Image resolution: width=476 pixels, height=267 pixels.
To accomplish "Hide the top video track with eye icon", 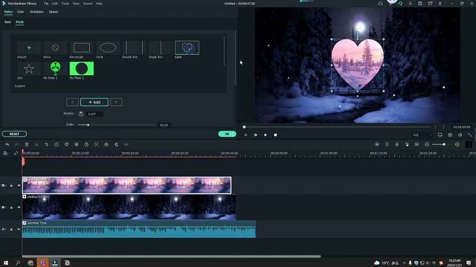I will point(18,185).
